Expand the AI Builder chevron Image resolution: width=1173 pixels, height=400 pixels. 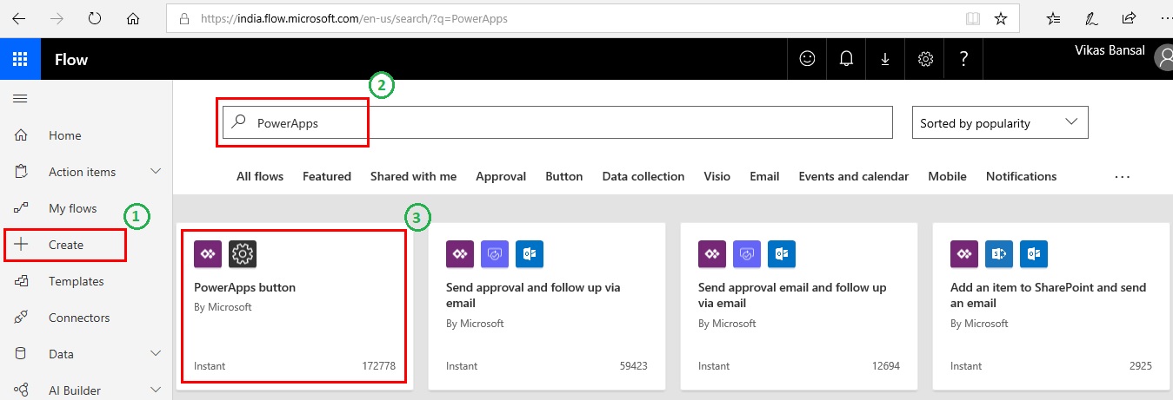coord(157,390)
